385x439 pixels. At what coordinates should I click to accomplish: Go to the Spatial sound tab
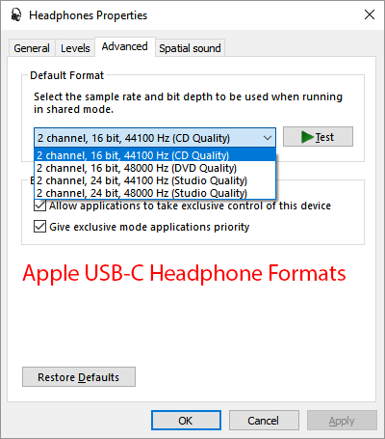(x=190, y=48)
